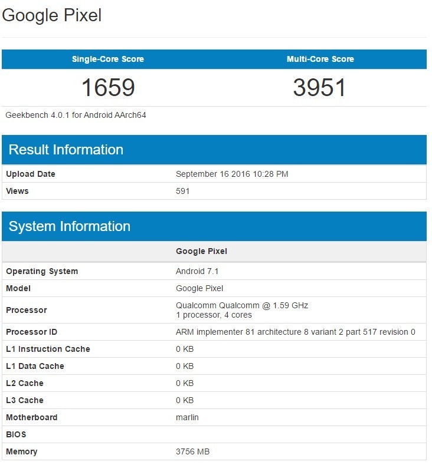Click the multi-core score value 3951
The width and height of the screenshot is (432, 465).
click(320, 88)
